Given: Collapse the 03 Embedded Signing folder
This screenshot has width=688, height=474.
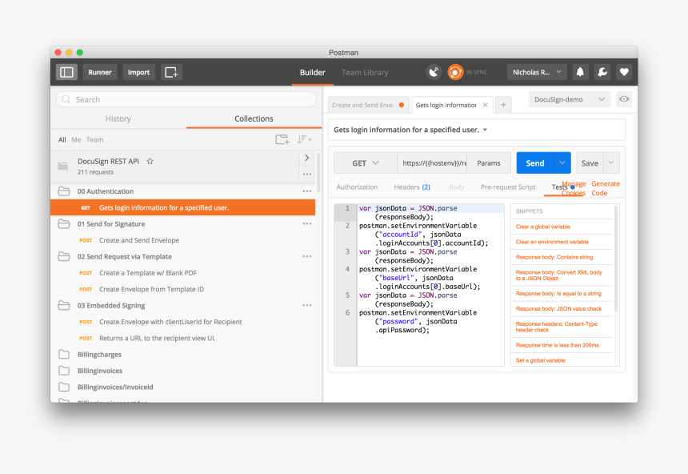Looking at the screenshot, I should [x=64, y=305].
